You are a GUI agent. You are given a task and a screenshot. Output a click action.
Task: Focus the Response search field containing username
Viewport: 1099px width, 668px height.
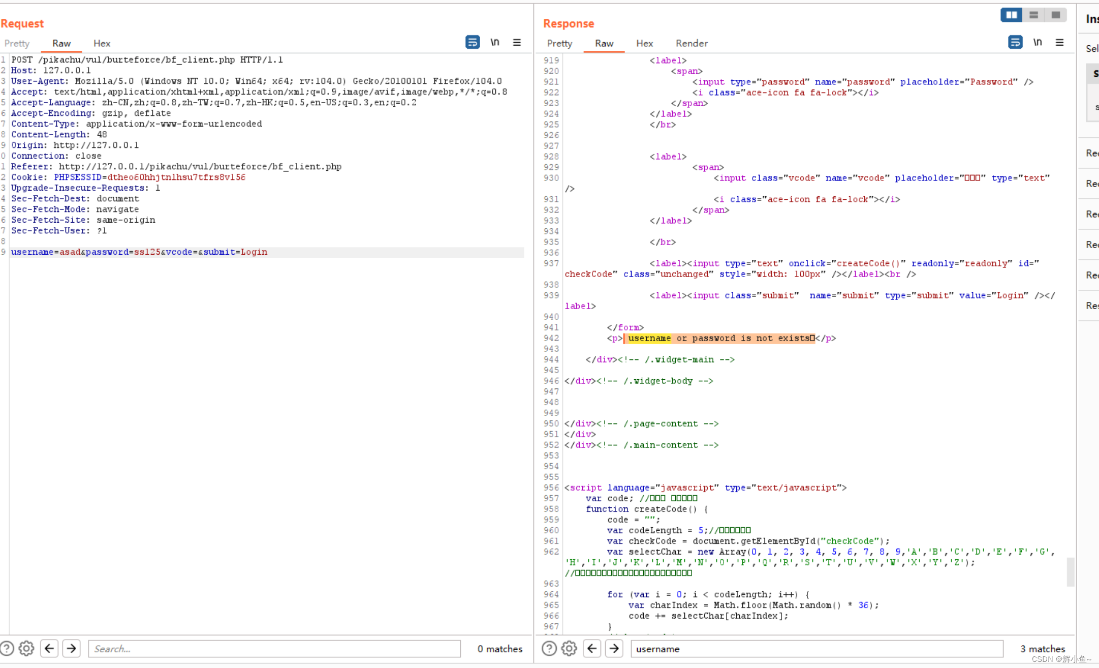click(x=817, y=649)
